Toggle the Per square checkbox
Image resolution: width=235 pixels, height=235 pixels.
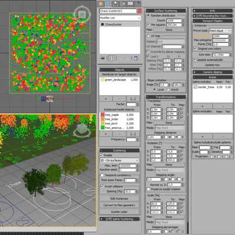tap(148, 25)
